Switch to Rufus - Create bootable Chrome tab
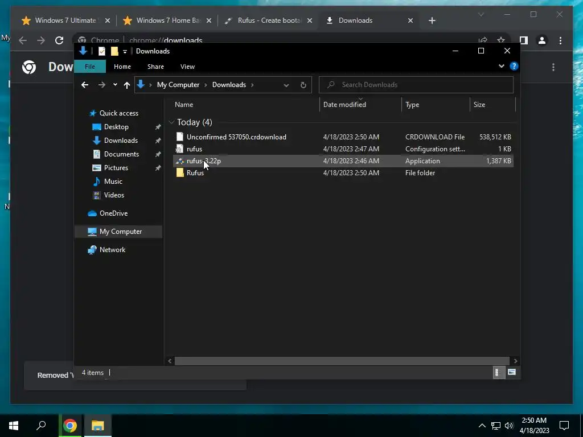The height and width of the screenshot is (437, 583). click(x=269, y=20)
